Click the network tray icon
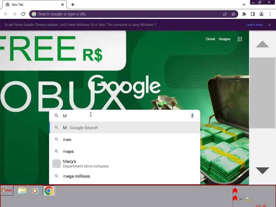The image size is (276, 207). click(241, 199)
